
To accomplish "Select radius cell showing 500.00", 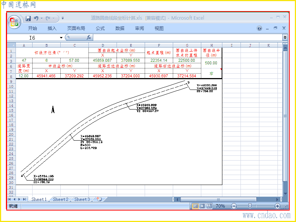I will click(x=211, y=63).
